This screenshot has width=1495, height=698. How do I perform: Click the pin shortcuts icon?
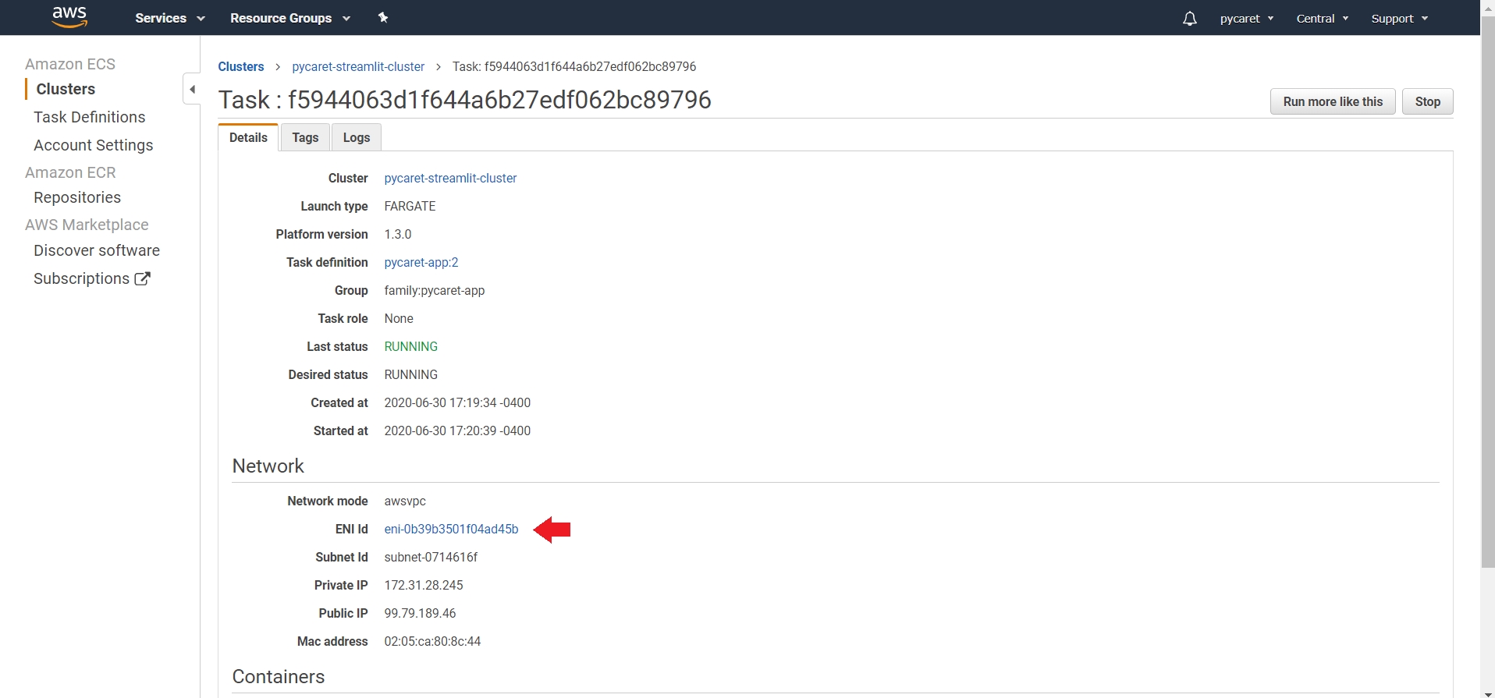tap(383, 18)
